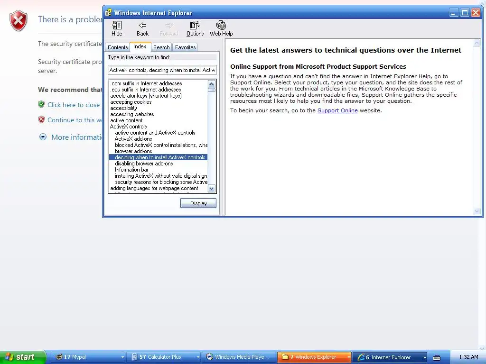The image size is (486, 364).
Task: Follow the Support Online link
Action: click(x=337, y=110)
